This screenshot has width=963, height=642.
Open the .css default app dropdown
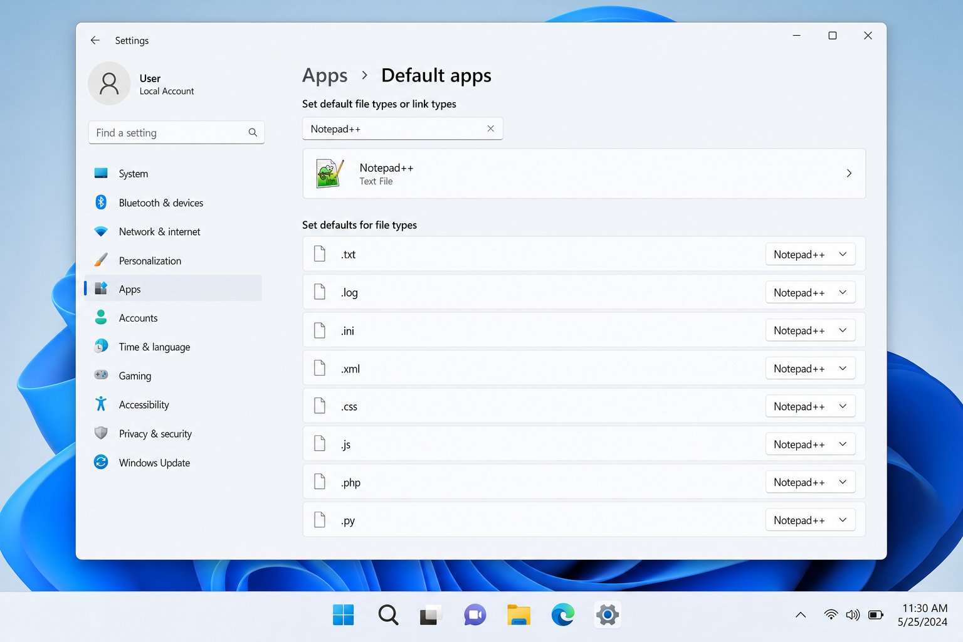(811, 406)
